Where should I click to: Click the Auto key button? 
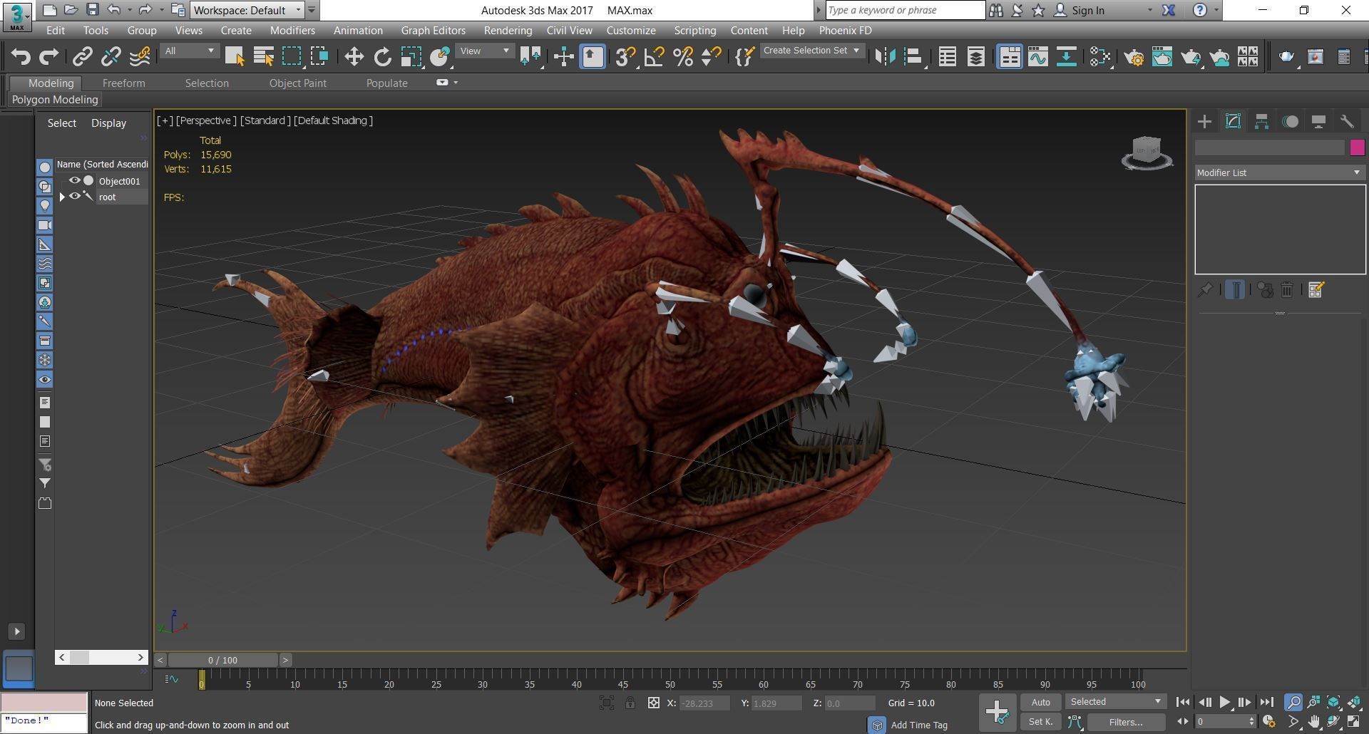coord(1040,703)
